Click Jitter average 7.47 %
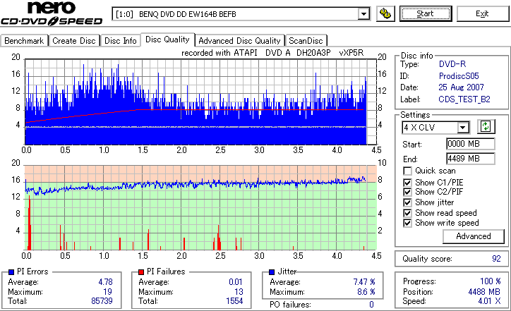The width and height of the screenshot is (511, 311). coord(364,282)
